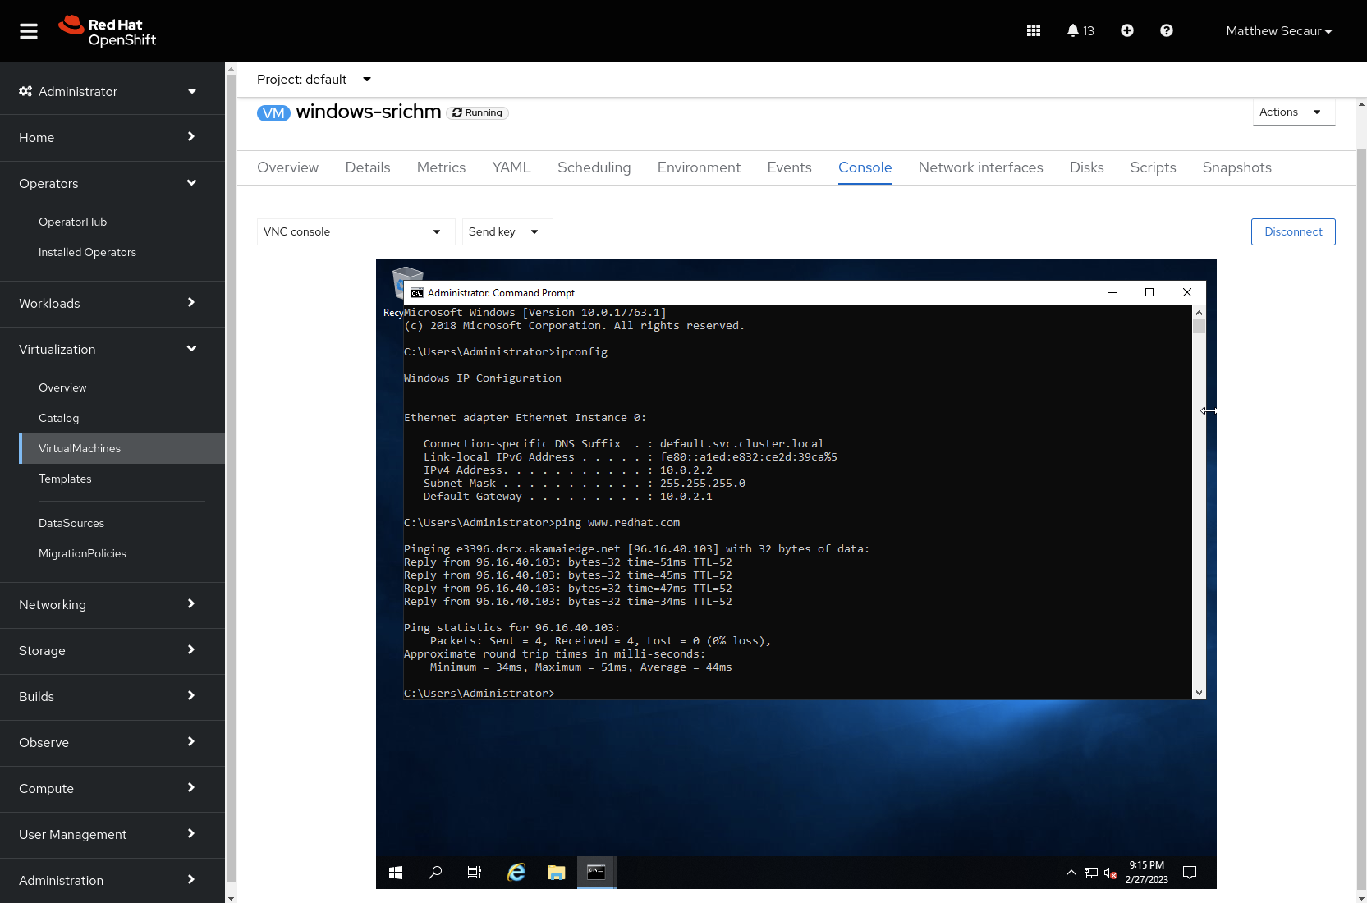This screenshot has width=1367, height=903.
Task: Open the VNC console type dropdown
Action: [356, 231]
